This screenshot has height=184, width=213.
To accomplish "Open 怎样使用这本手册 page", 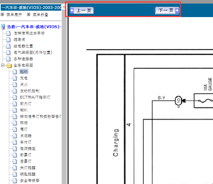I will click(x=29, y=33).
